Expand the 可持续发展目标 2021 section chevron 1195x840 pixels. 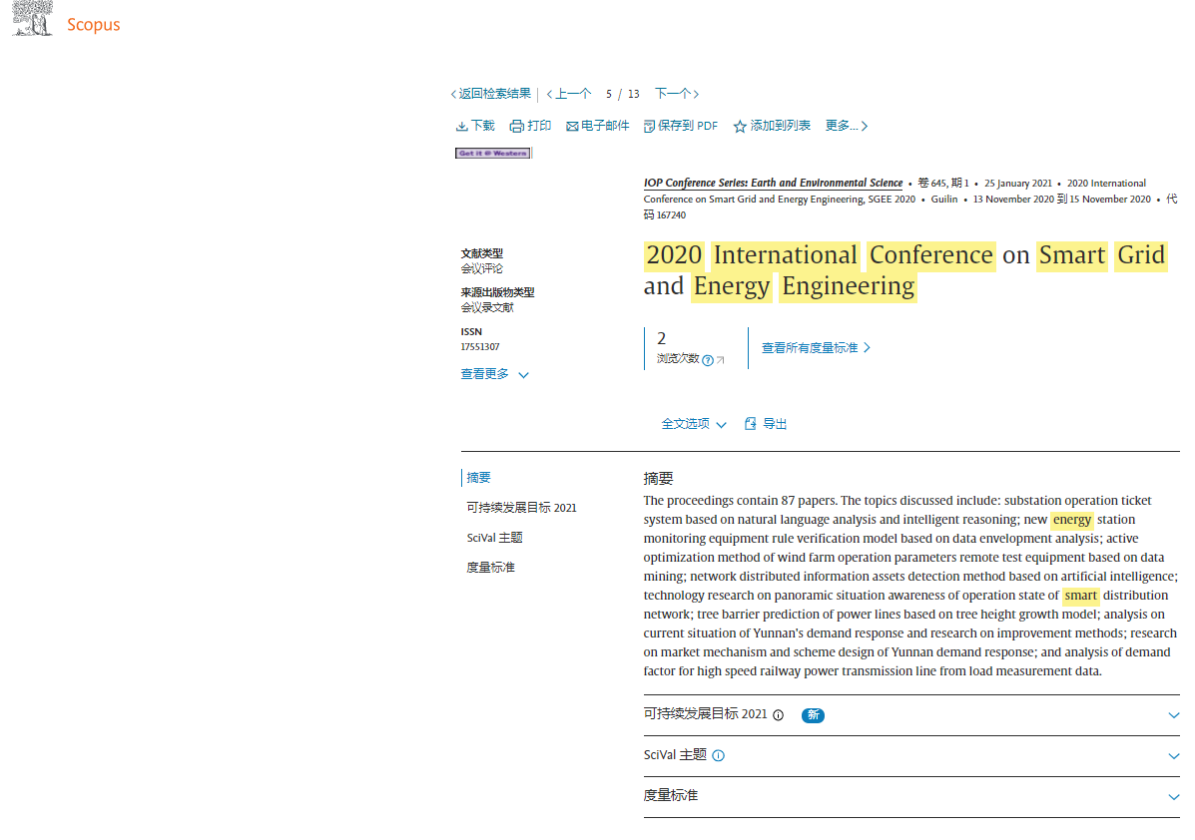(x=1174, y=715)
